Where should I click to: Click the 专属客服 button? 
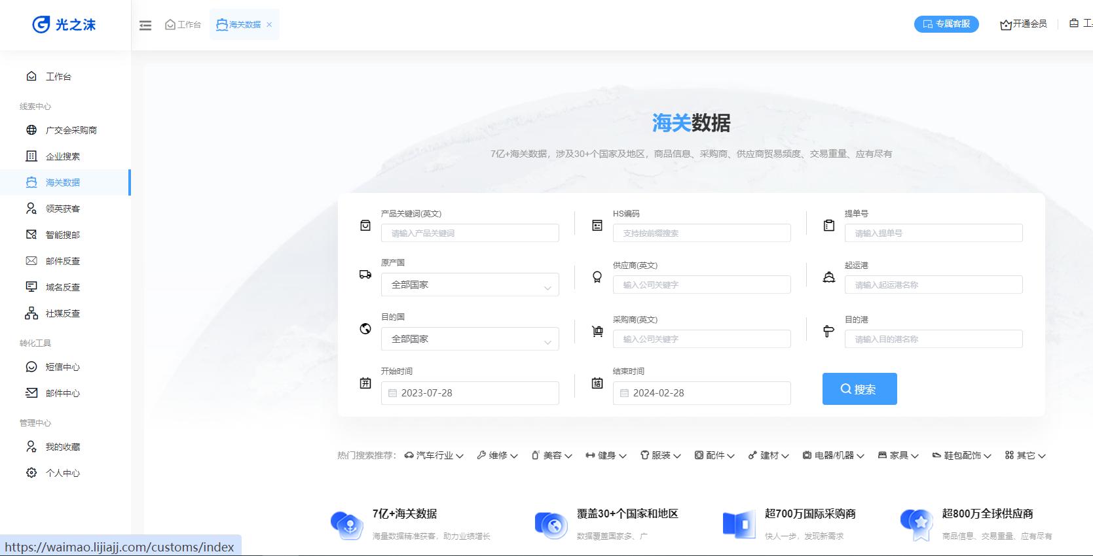pos(946,24)
